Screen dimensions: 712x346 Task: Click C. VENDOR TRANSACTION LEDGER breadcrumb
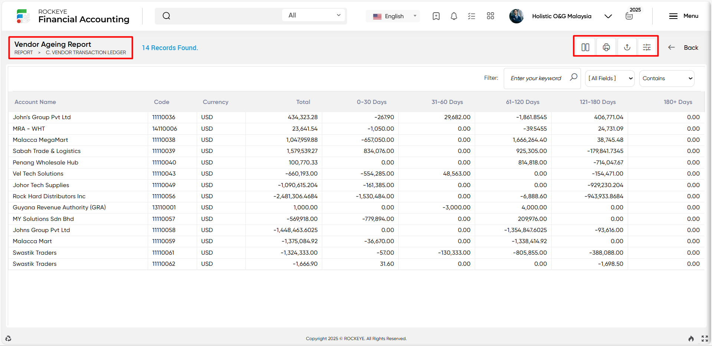[x=86, y=52]
